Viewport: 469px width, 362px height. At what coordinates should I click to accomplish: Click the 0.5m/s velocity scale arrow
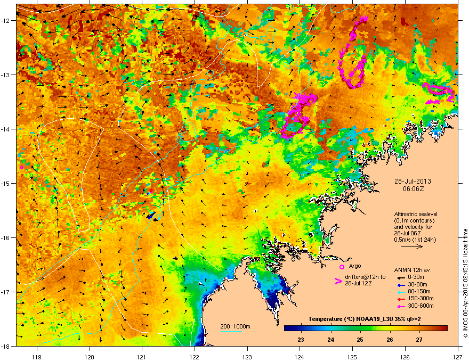[412, 246]
